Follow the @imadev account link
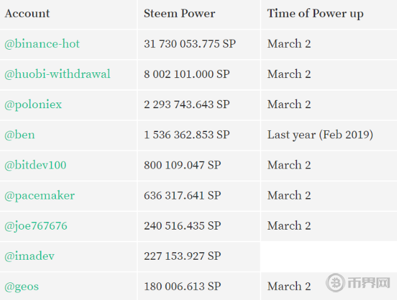Image resolution: width=397 pixels, height=300 pixels. pos(29,256)
